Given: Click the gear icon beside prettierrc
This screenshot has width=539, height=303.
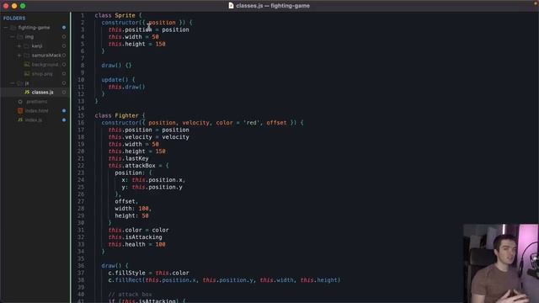Looking at the screenshot, I should 20,102.
